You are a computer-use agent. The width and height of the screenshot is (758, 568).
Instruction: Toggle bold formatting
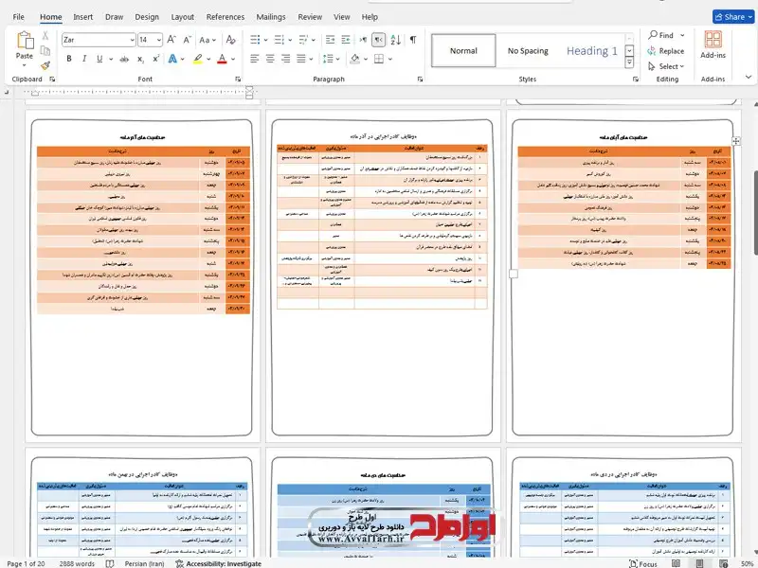click(x=69, y=59)
